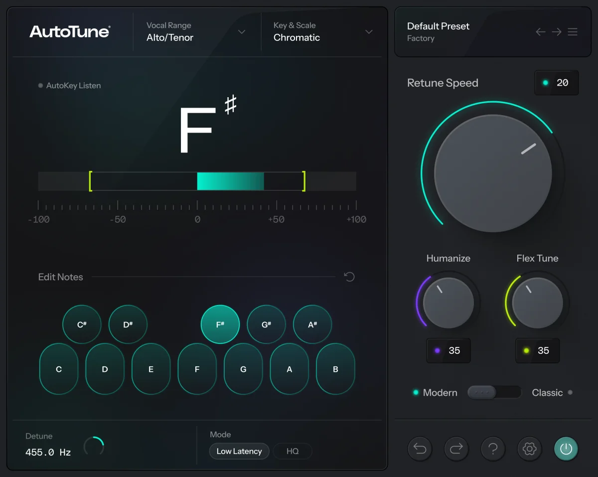Toggle the B note button

(335, 369)
